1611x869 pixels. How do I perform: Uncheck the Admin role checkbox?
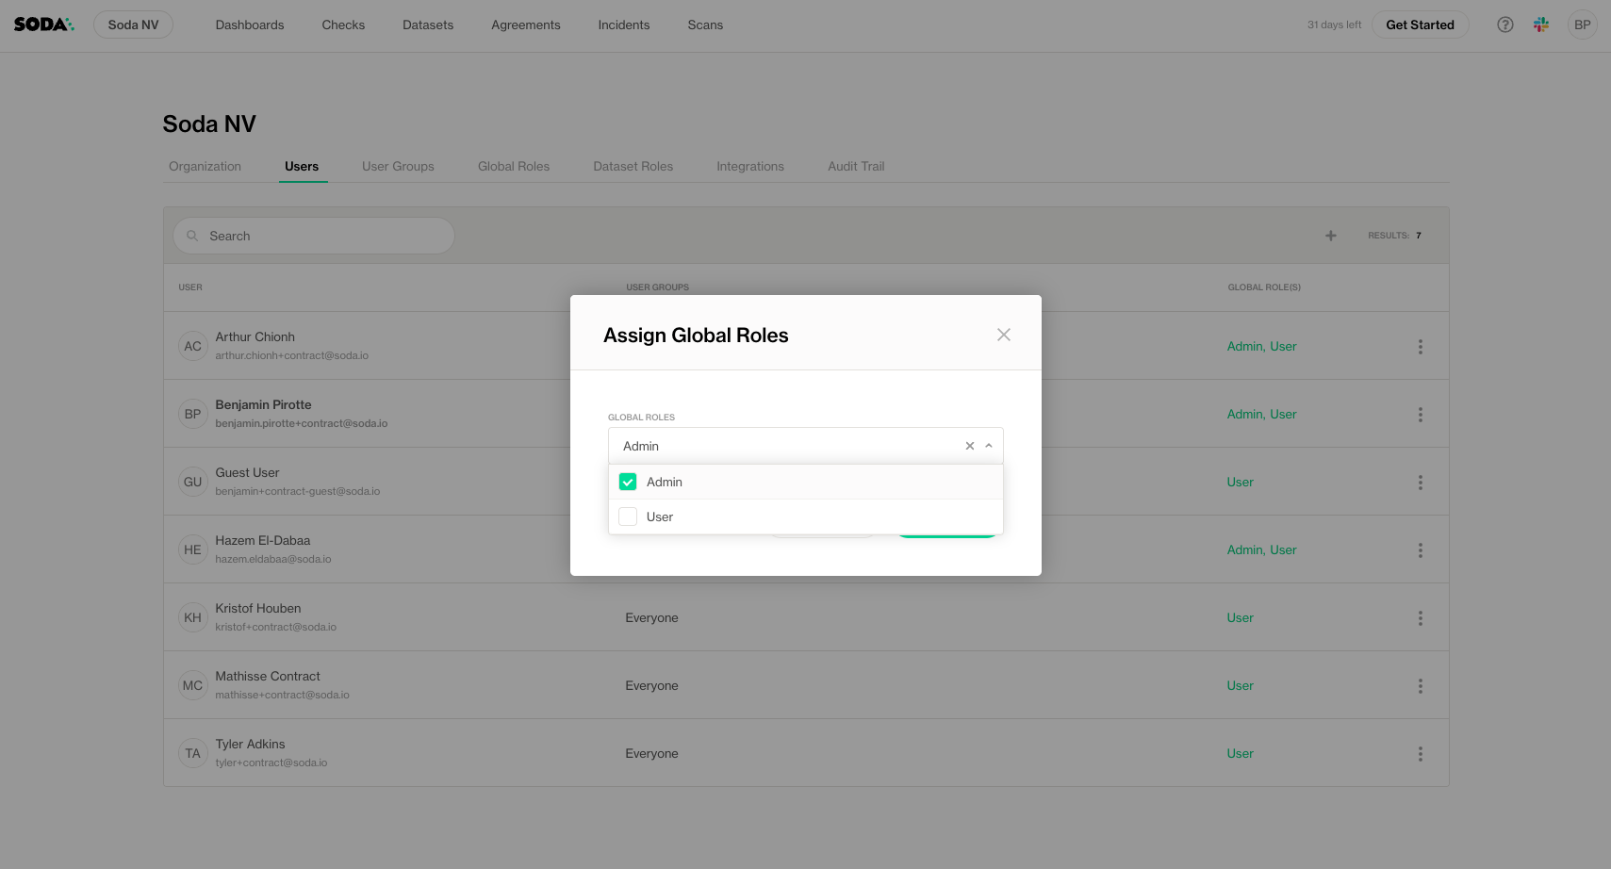point(628,482)
